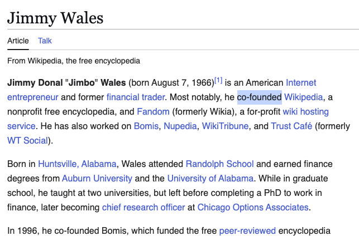Follow the Chicago Options Associates link
Screen dimensions: 359x241
pos(253,207)
